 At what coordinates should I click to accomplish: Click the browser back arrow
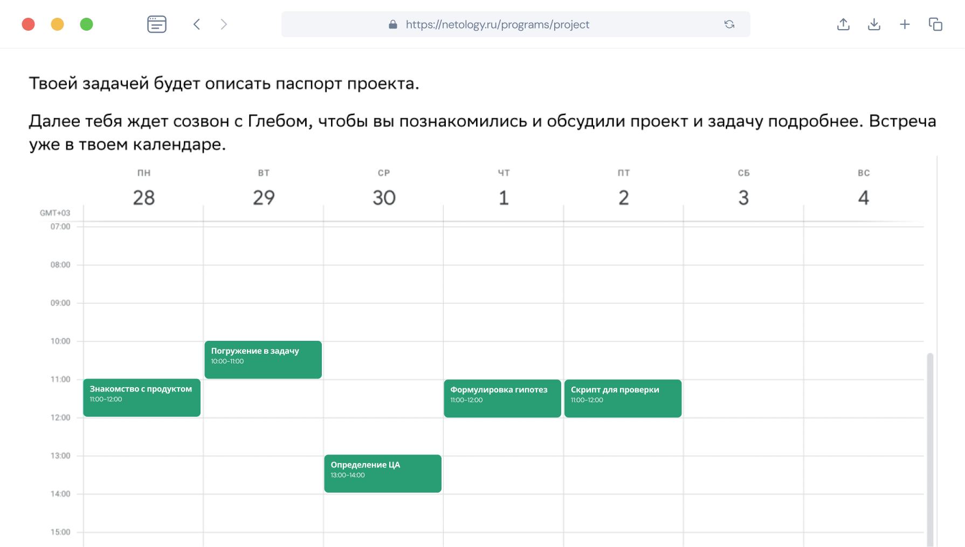point(197,24)
